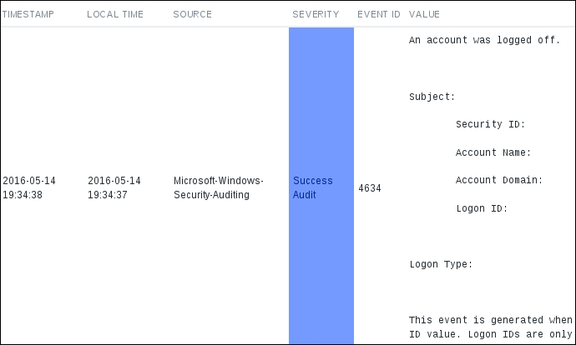The image size is (576, 345).
Task: Click the 'Logon Type:' field label
Action: click(441, 265)
